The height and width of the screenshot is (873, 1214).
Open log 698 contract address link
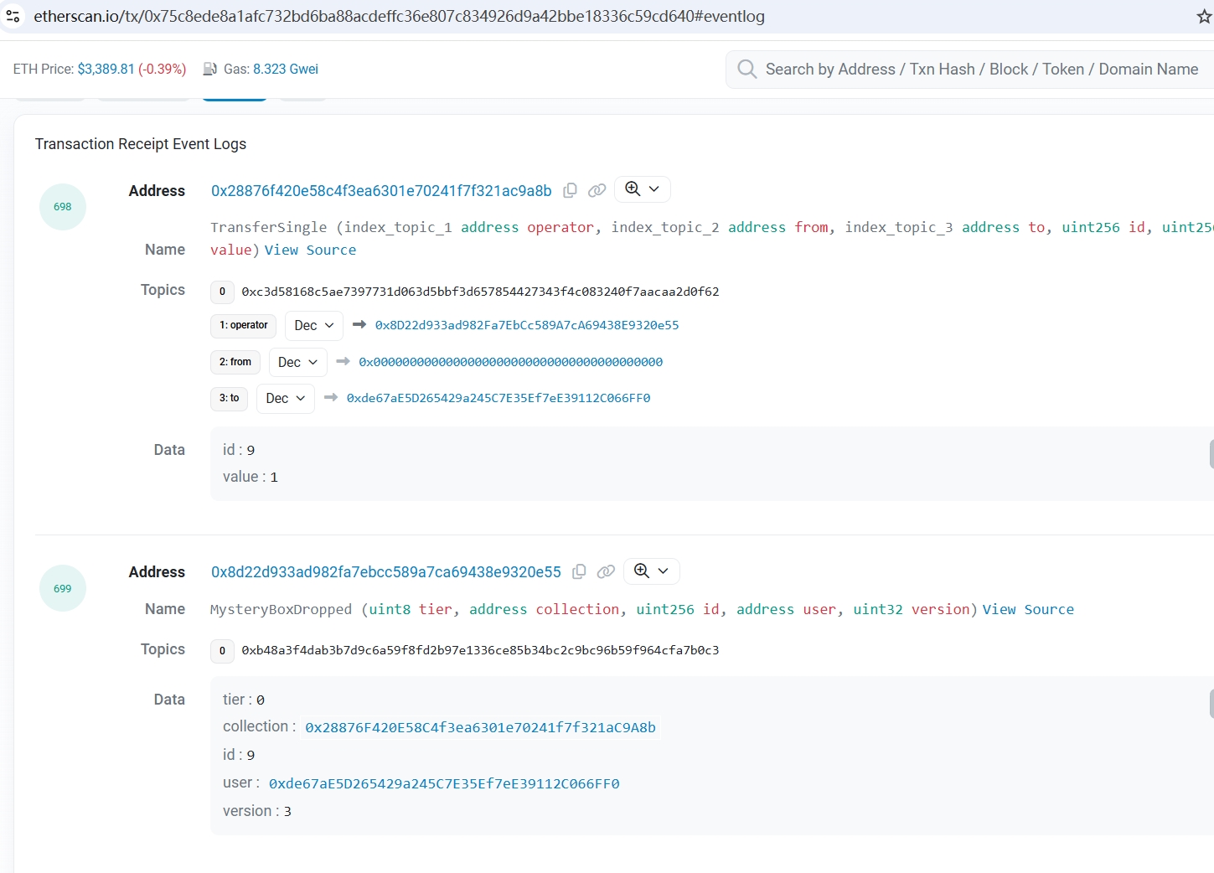tap(381, 191)
